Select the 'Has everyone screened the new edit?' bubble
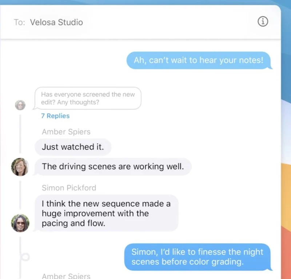The image size is (291, 279). tap(87, 98)
